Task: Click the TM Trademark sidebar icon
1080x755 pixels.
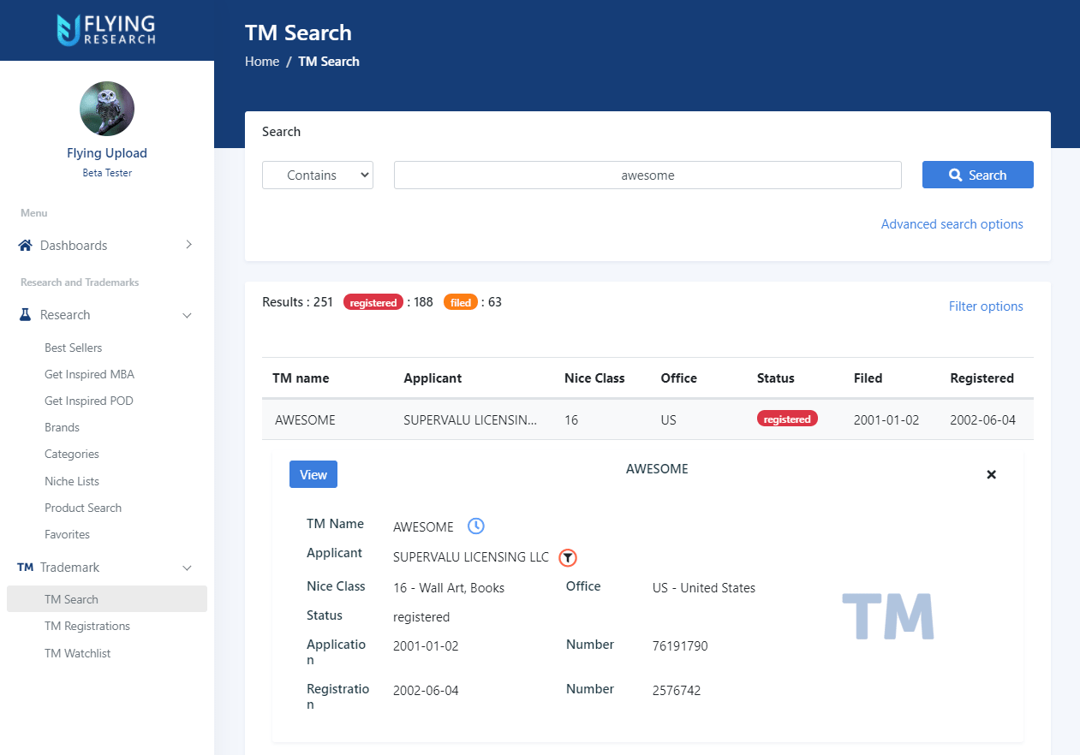Action: pyautogui.click(x=26, y=568)
